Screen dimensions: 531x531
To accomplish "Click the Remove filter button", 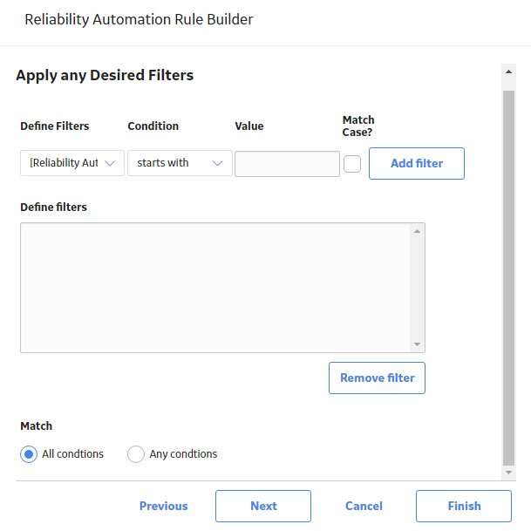I will coord(377,378).
